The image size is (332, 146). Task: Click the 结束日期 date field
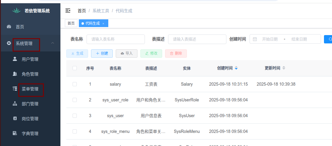point(299,39)
